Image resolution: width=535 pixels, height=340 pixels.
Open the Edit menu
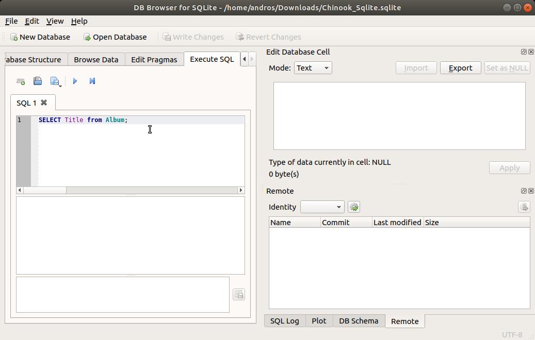(x=31, y=21)
